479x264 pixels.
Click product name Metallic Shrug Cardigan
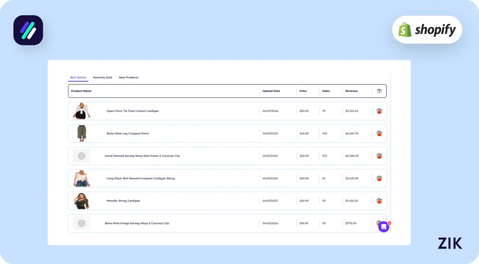123,201
